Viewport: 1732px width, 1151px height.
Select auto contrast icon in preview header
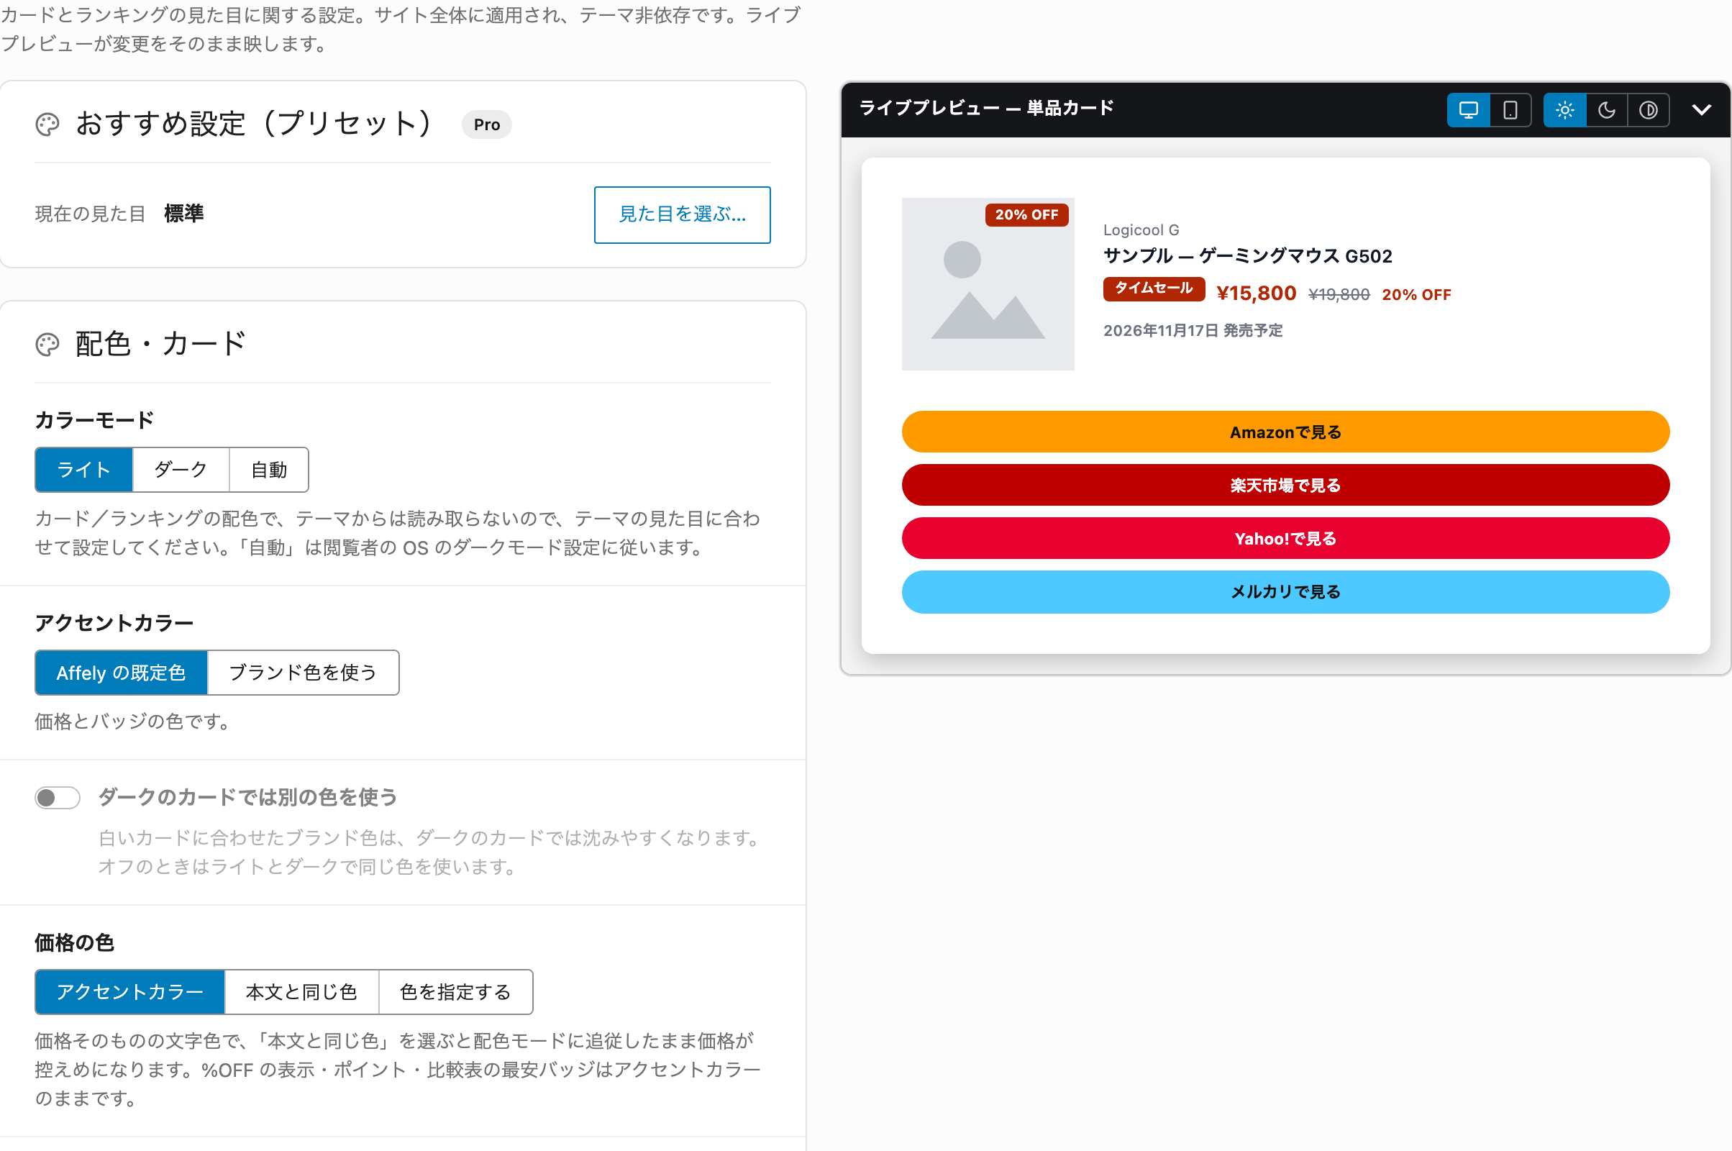click(x=1649, y=110)
